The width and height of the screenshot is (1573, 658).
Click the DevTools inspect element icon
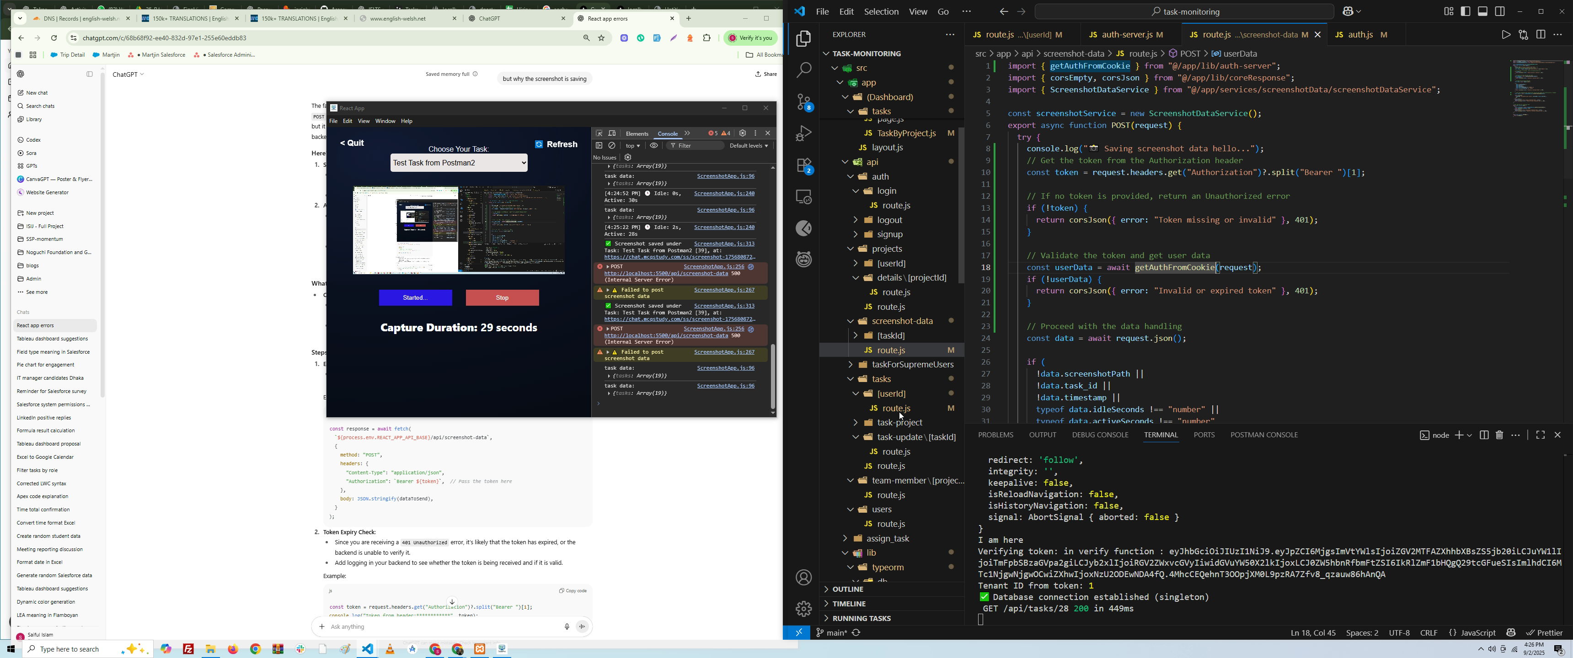[599, 133]
